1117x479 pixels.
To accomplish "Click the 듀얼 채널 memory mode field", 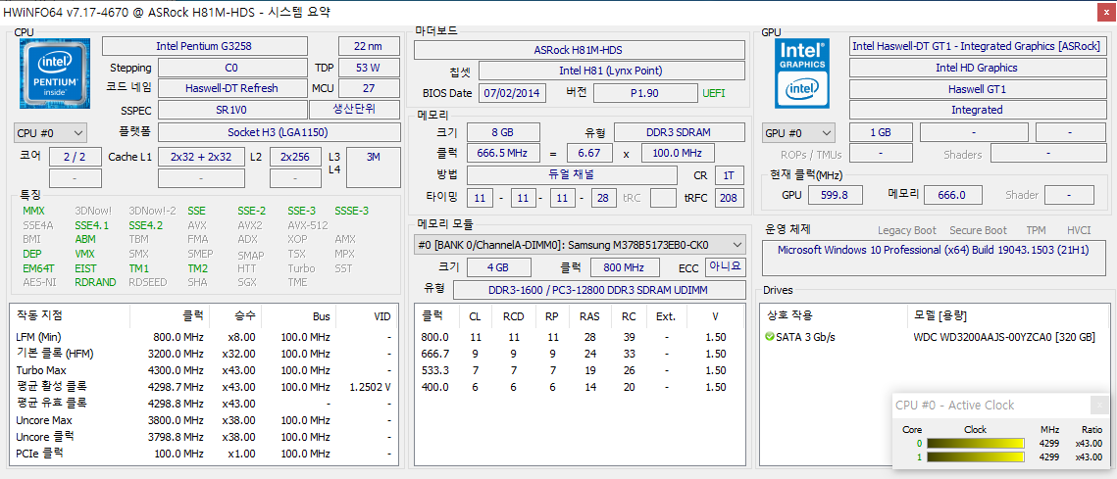I will pos(572,175).
